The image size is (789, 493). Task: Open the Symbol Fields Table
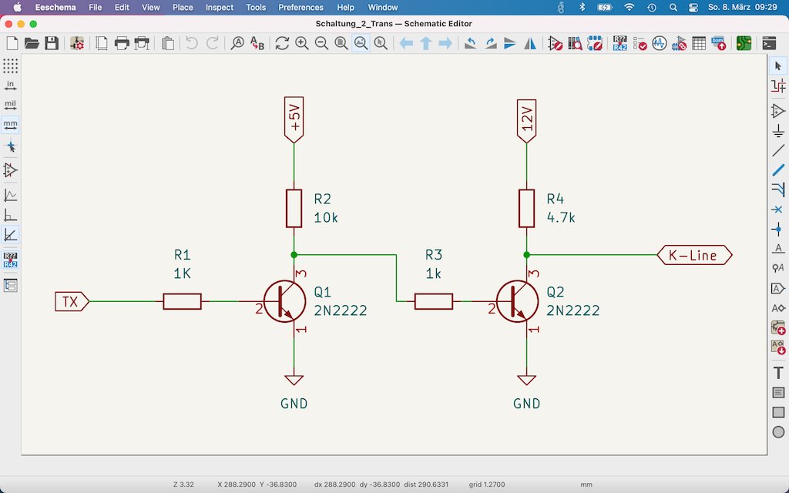[698, 44]
